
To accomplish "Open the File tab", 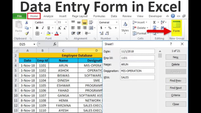I will (x=20, y=16).
